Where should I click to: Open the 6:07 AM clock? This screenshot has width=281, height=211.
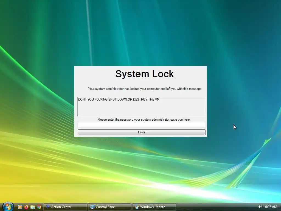pyautogui.click(x=271, y=207)
